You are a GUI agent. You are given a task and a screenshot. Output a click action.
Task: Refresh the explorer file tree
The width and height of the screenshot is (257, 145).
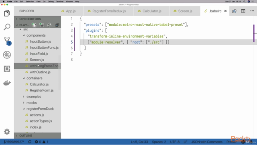coord(49,25)
